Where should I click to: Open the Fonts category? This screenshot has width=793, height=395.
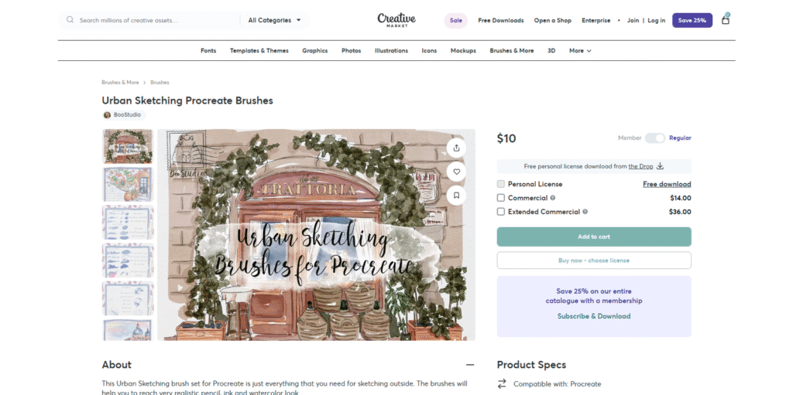[208, 51]
